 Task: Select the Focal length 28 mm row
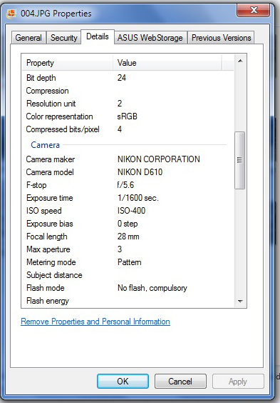[128, 237]
